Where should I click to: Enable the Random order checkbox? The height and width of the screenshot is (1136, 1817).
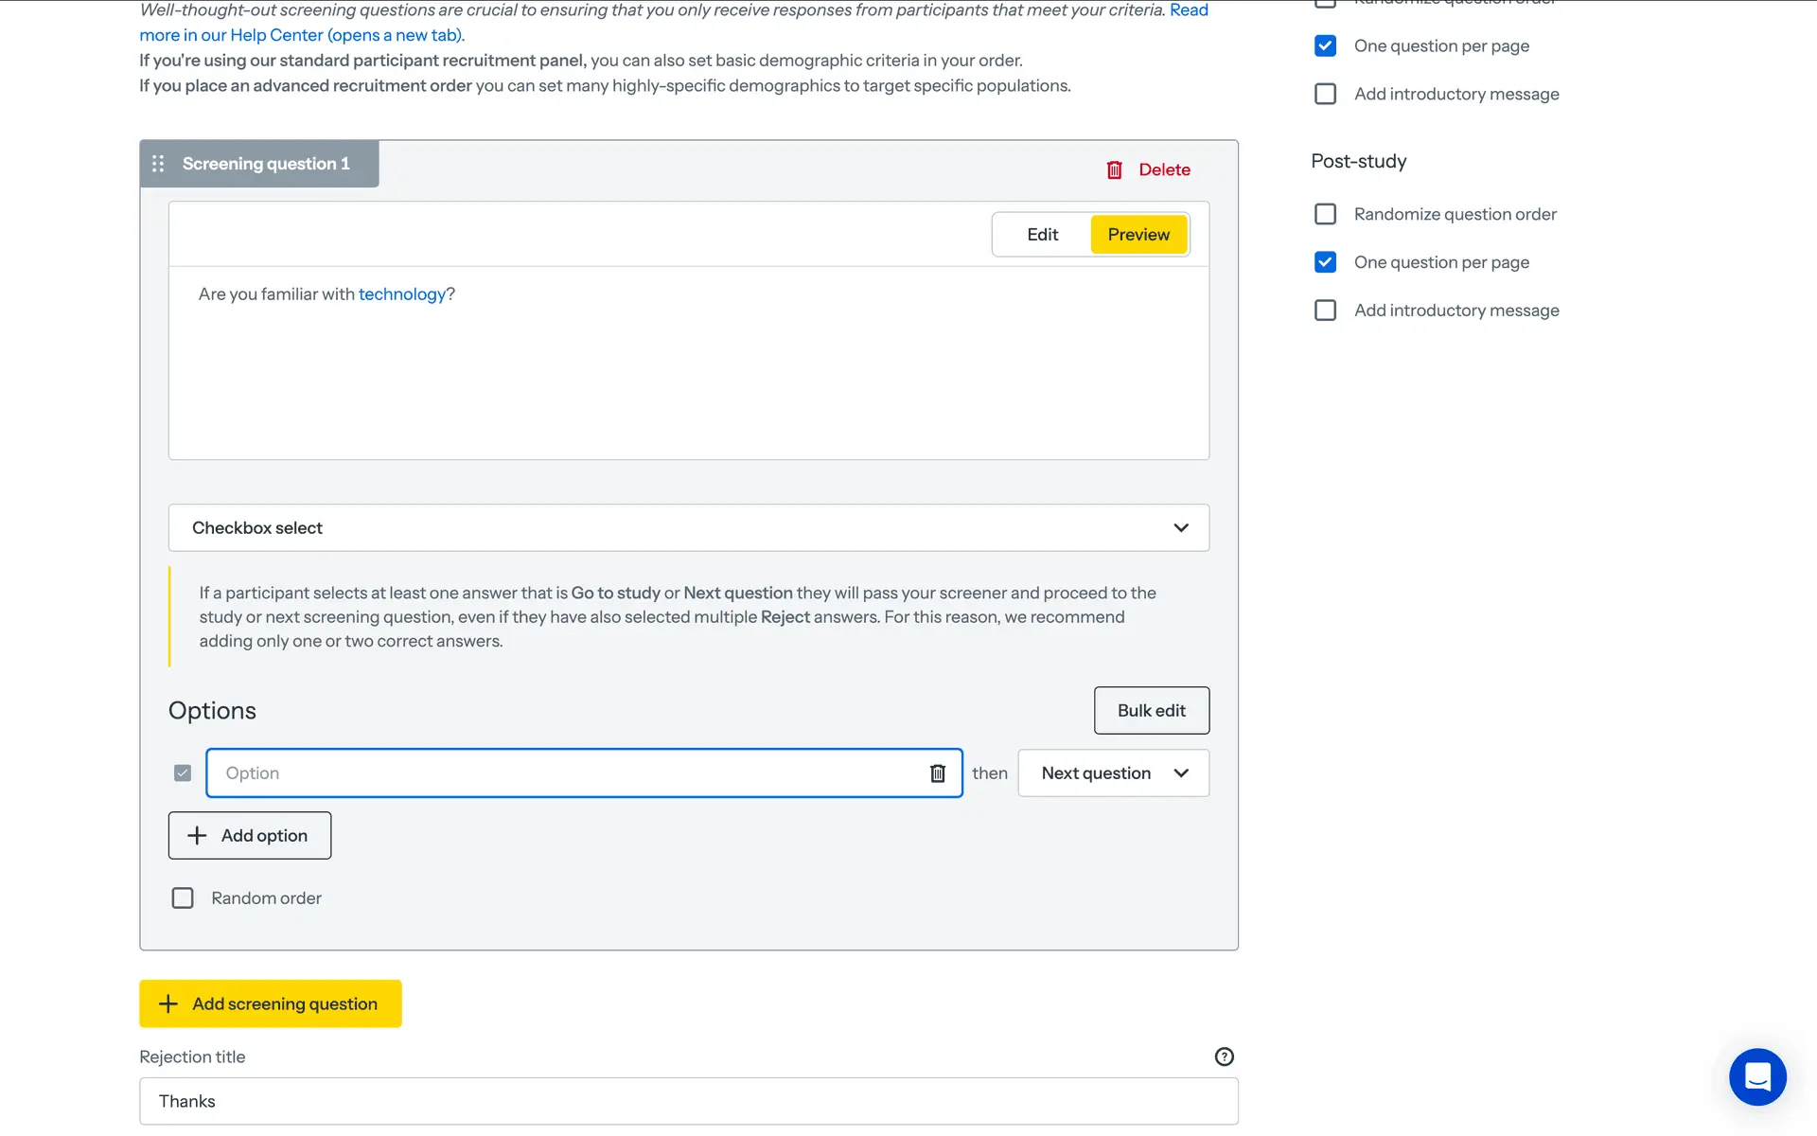pyautogui.click(x=183, y=897)
